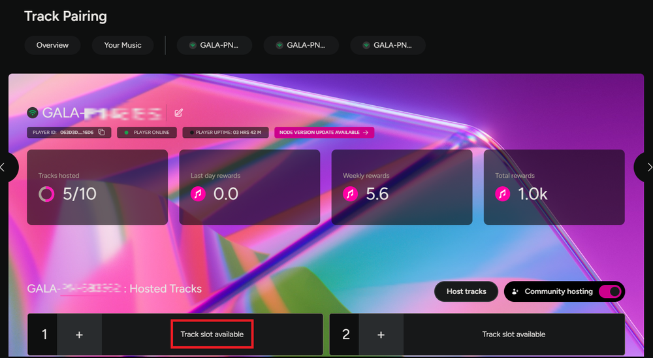The image size is (653, 358).
Task: Click Node Version Update Available button
Action: 324,132
